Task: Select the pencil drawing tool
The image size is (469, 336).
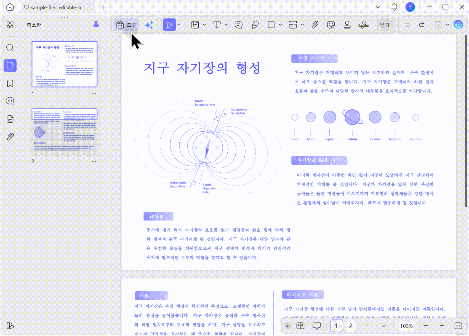Action: pyautogui.click(x=255, y=25)
